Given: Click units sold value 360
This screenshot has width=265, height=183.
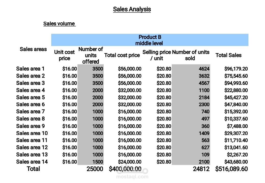Looking at the screenshot, I should [205, 126].
